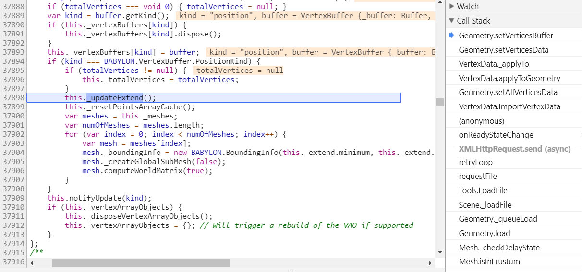
Task: Toggle breakpoint at line 37893
Action: 13,52
